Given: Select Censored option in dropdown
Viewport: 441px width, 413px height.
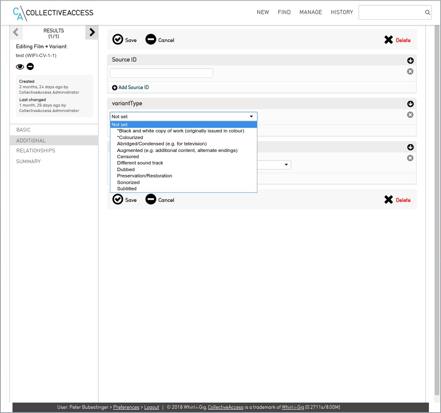Looking at the screenshot, I should pyautogui.click(x=128, y=157).
